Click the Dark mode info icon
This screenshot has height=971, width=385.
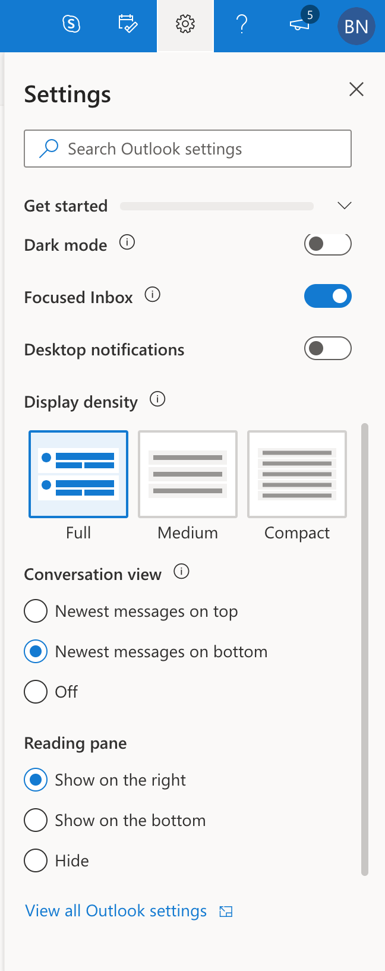point(127,242)
